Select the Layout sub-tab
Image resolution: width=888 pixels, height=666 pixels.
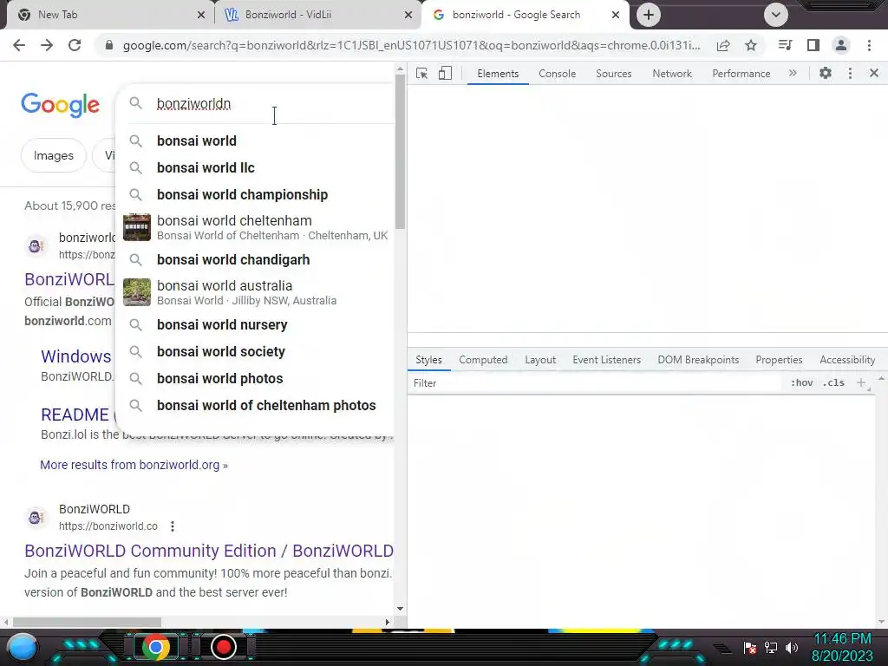tap(540, 360)
